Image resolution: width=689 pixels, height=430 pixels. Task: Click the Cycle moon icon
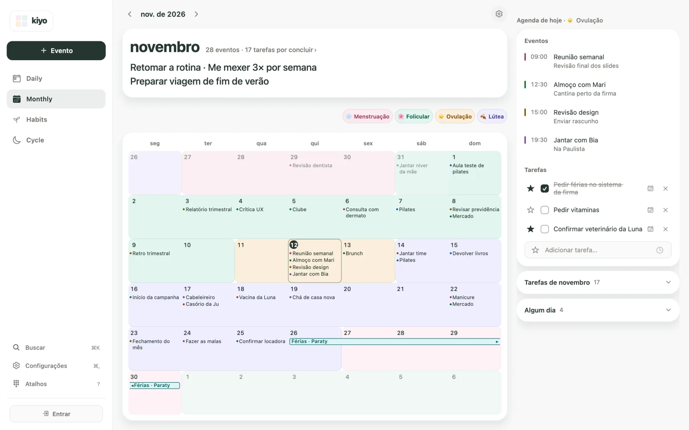(17, 140)
